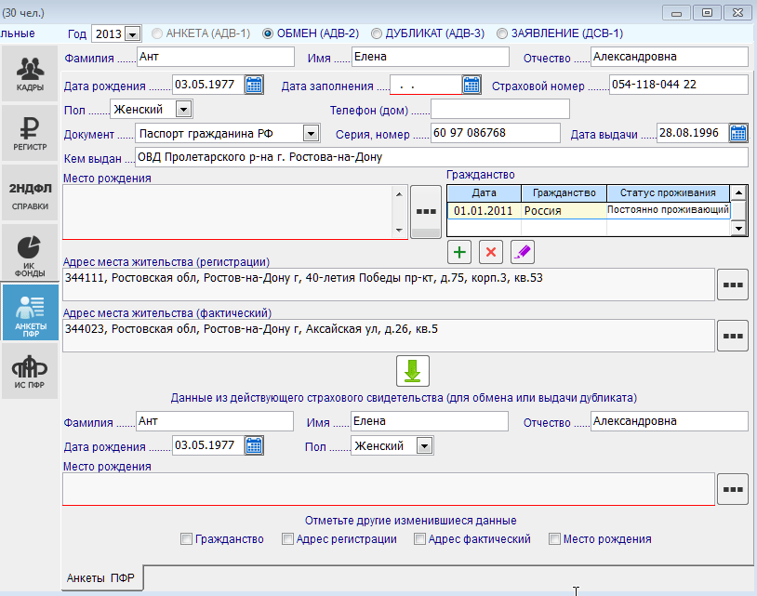
Task: Click the top Место рождения text area
Action: tap(228, 211)
